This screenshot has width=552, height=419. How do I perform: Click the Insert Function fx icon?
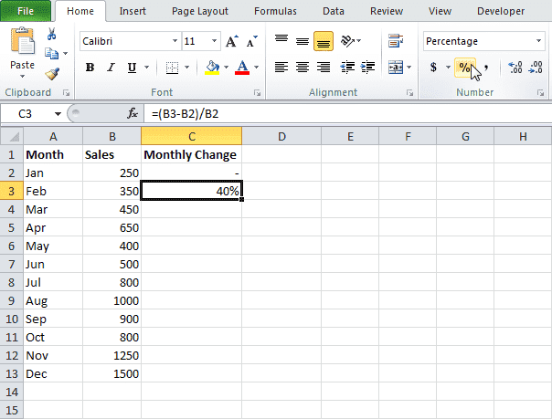133,113
